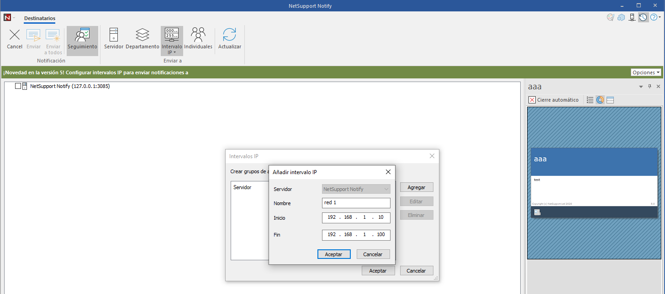Close the aaa preview panel
This screenshot has width=665, height=294.
tap(658, 87)
